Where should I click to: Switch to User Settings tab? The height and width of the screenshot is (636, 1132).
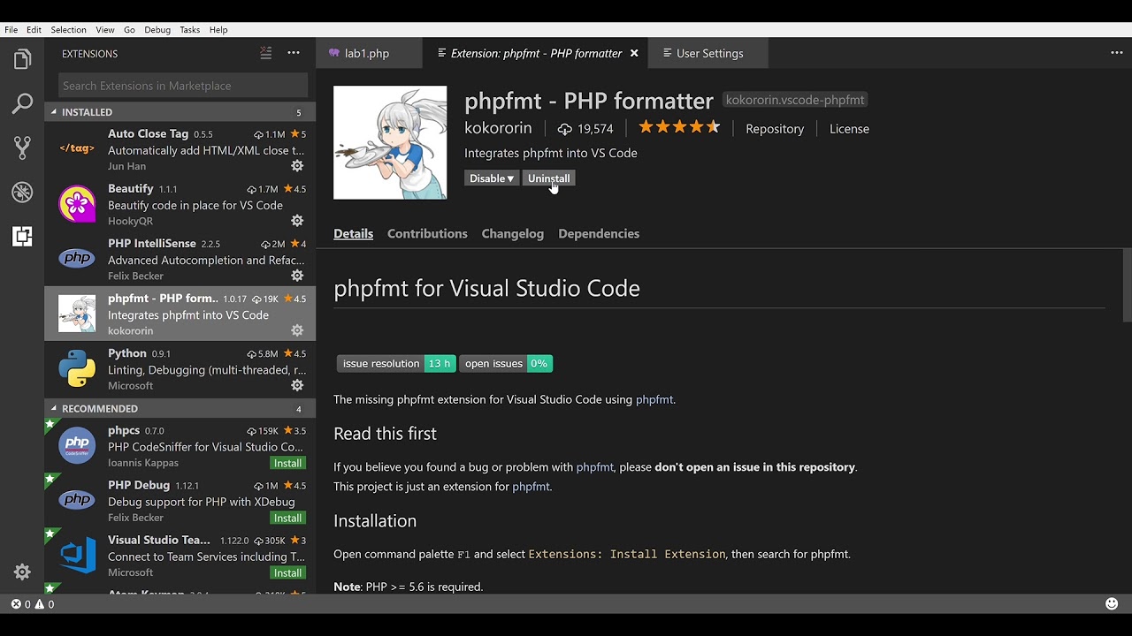coord(708,53)
